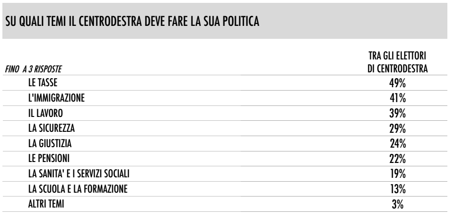Select LA SCUOLA E LA FORMAZIONE row

pyautogui.click(x=78, y=189)
